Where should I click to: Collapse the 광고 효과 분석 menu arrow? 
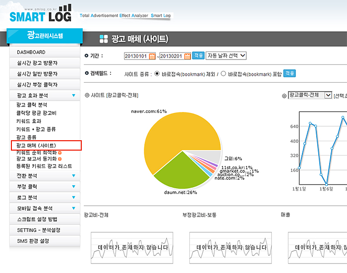(x=74, y=96)
